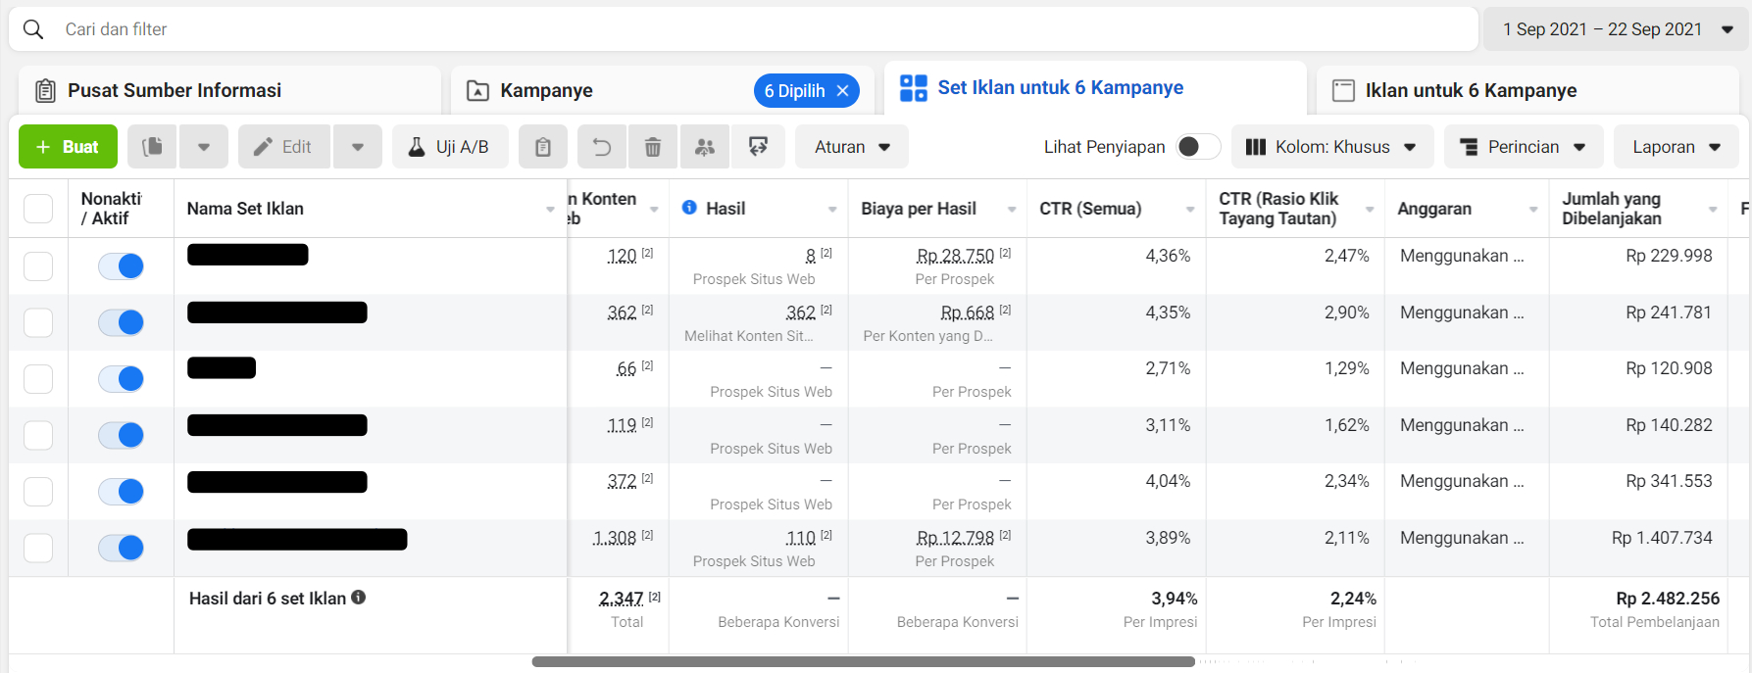Check the select-all checkbox in table header
The image size is (1752, 673).
pyautogui.click(x=38, y=209)
